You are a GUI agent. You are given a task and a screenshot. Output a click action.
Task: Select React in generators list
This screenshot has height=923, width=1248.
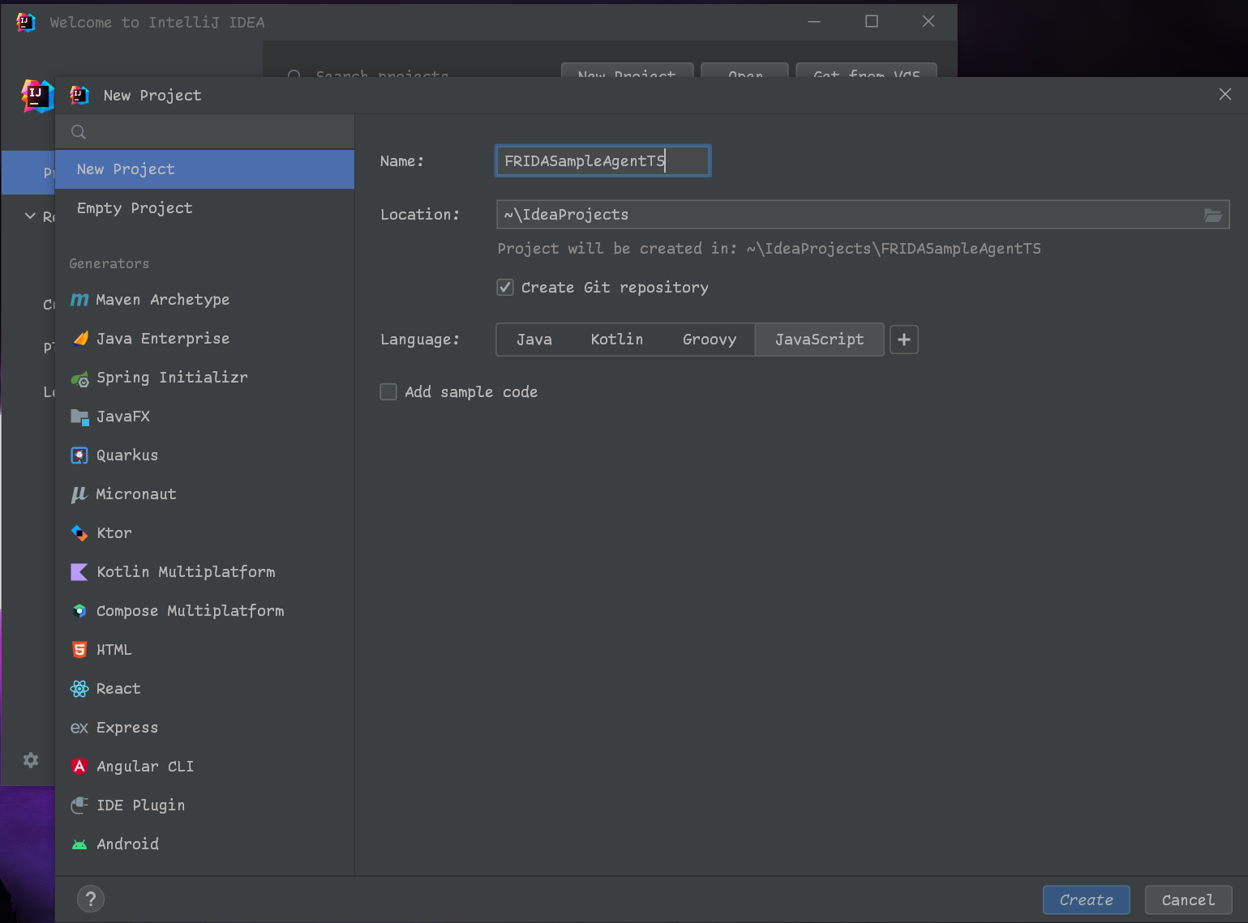pos(204,689)
